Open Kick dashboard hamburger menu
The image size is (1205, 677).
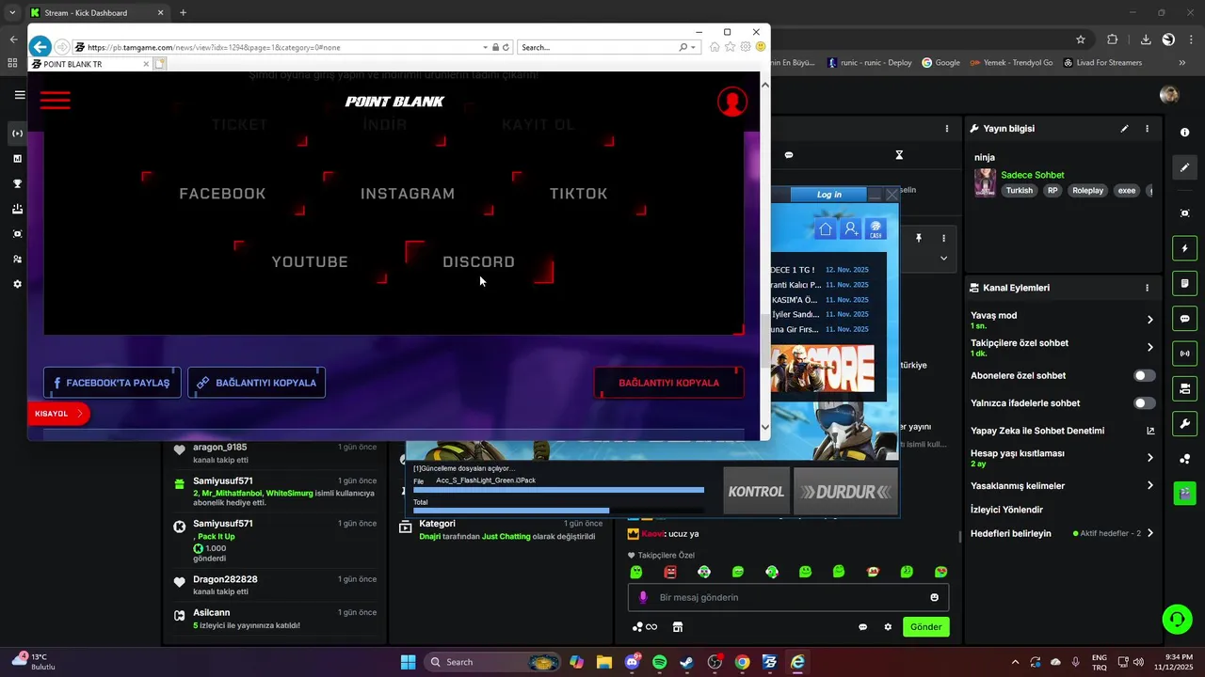point(20,95)
